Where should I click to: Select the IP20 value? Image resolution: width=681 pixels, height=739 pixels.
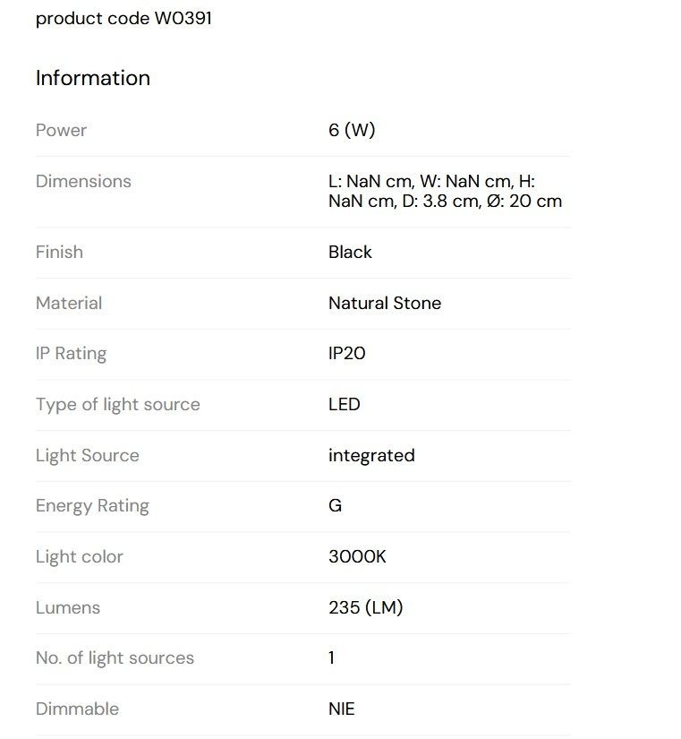(346, 354)
